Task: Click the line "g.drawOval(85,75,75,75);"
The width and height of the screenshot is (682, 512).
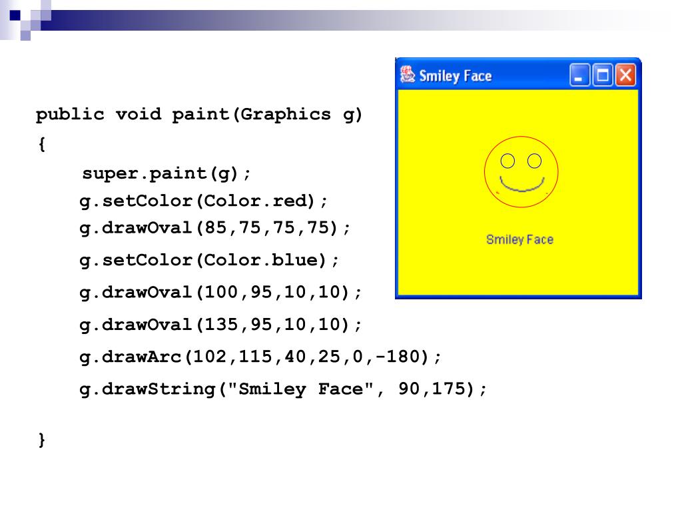Action: click(x=215, y=228)
